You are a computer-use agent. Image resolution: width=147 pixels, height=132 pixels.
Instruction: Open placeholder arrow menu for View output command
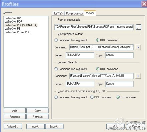(138, 47)
